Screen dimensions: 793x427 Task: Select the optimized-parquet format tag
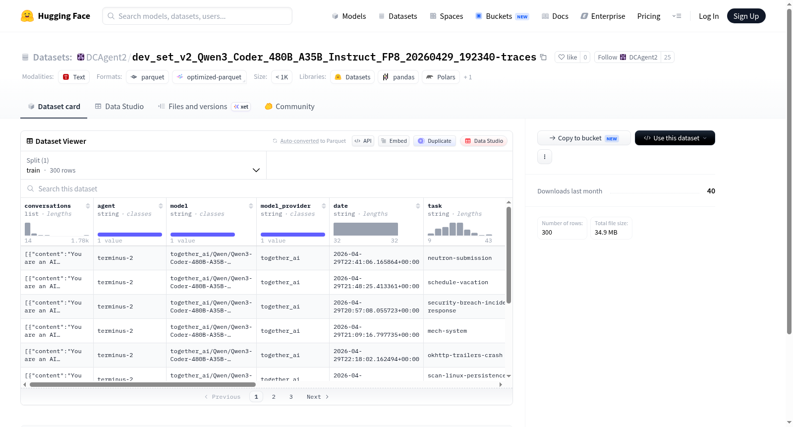[209, 77]
